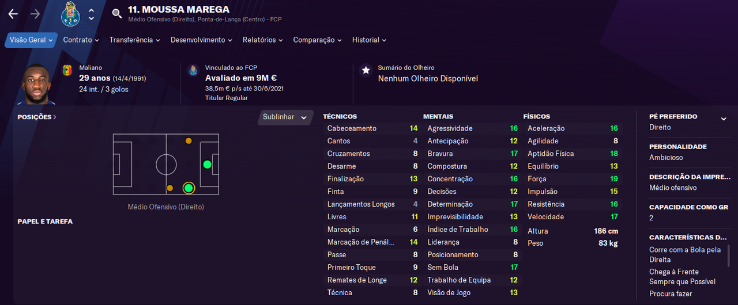Click the Posições heading link
738x305 pixels.
37,117
